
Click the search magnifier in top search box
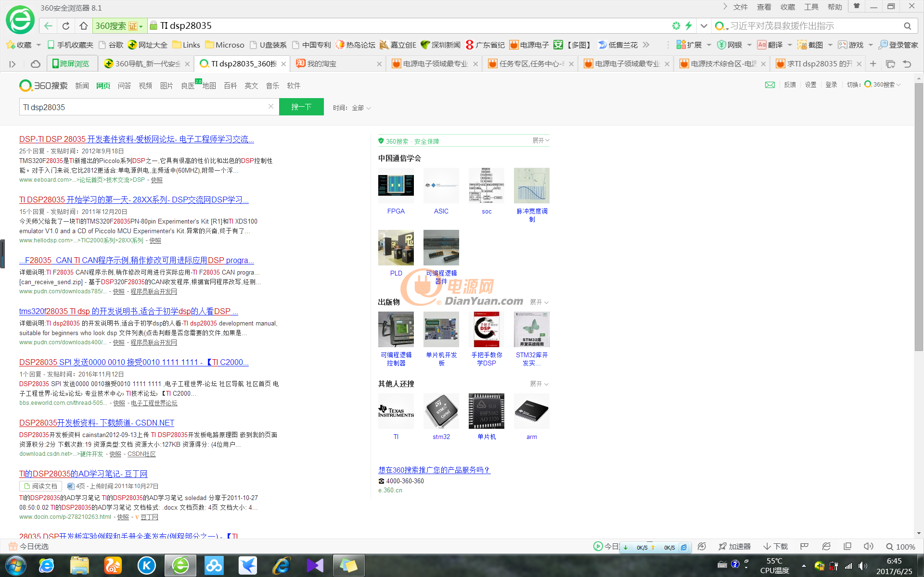coord(908,26)
